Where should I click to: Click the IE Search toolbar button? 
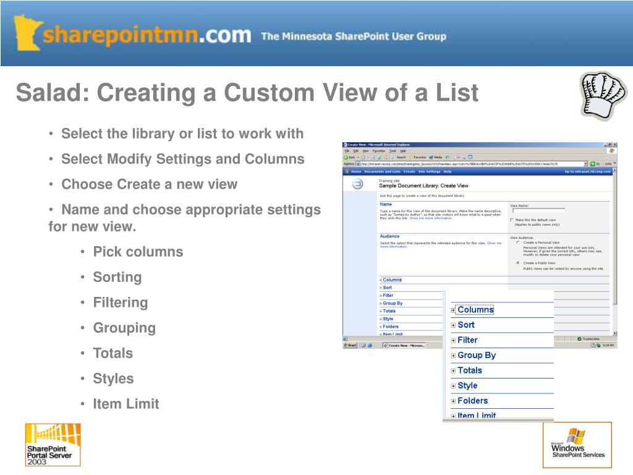coord(399,157)
